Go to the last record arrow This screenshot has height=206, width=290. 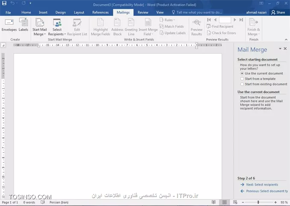point(241,20)
